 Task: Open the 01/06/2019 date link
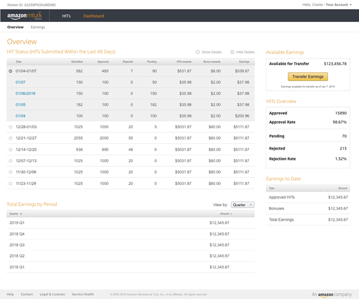tap(25, 94)
